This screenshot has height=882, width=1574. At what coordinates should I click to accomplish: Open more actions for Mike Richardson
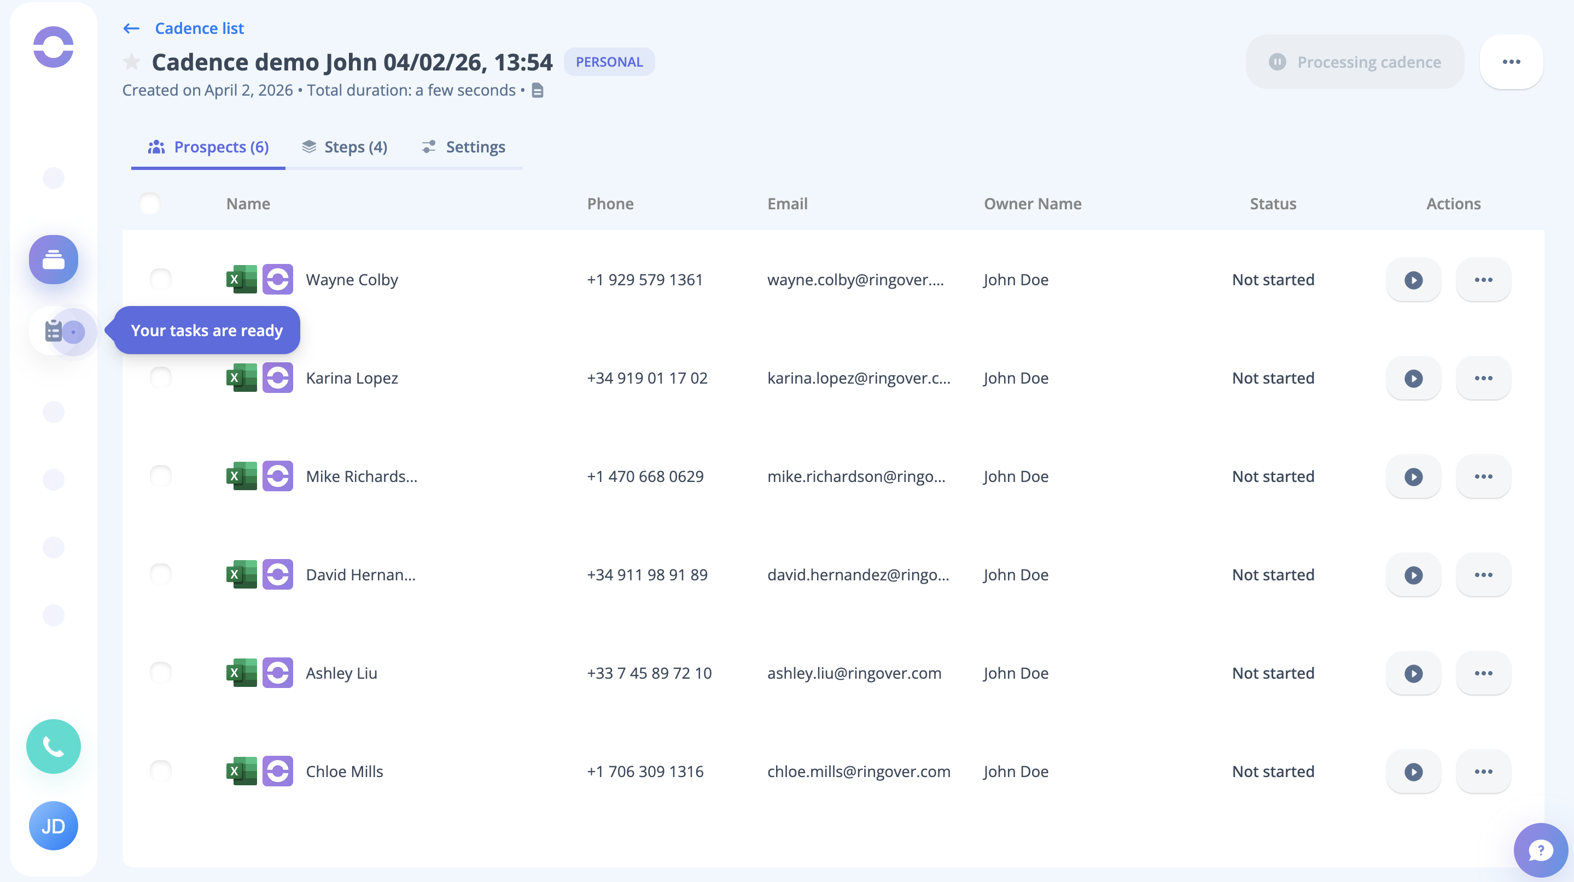pos(1483,476)
